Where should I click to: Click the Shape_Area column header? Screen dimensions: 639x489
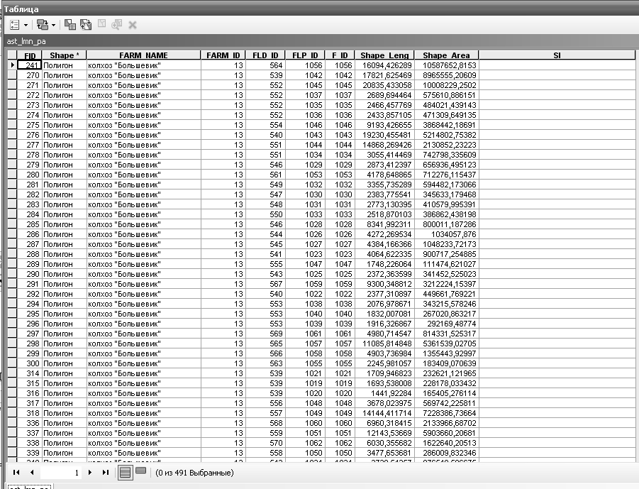coord(446,55)
